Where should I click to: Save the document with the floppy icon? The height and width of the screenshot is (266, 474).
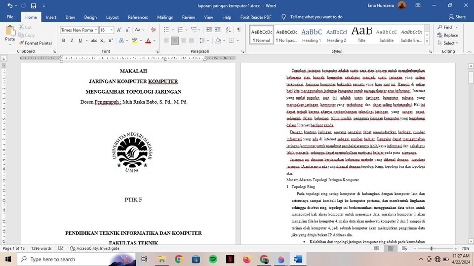pos(34,6)
